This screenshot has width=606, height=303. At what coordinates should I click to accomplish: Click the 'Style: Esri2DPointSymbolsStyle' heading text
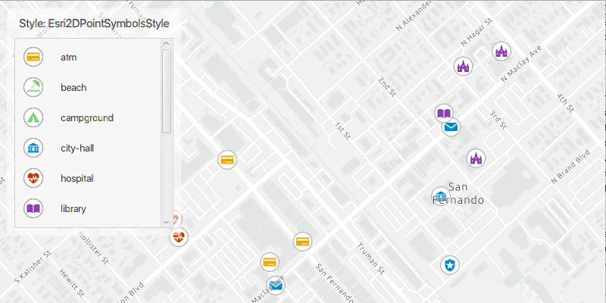(94, 23)
